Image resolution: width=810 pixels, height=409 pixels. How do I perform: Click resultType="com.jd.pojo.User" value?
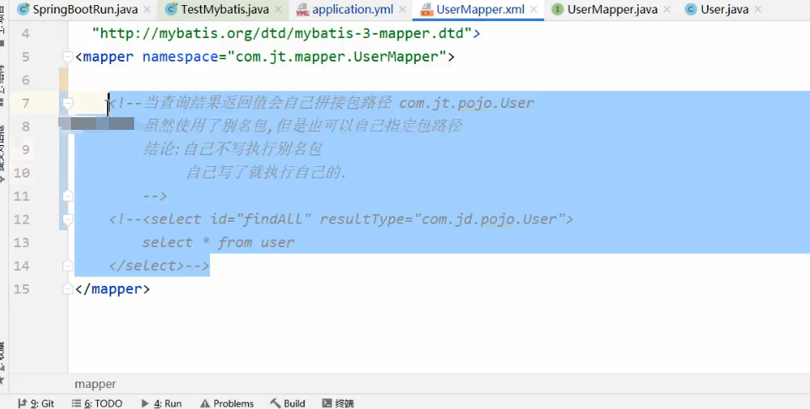(442, 219)
